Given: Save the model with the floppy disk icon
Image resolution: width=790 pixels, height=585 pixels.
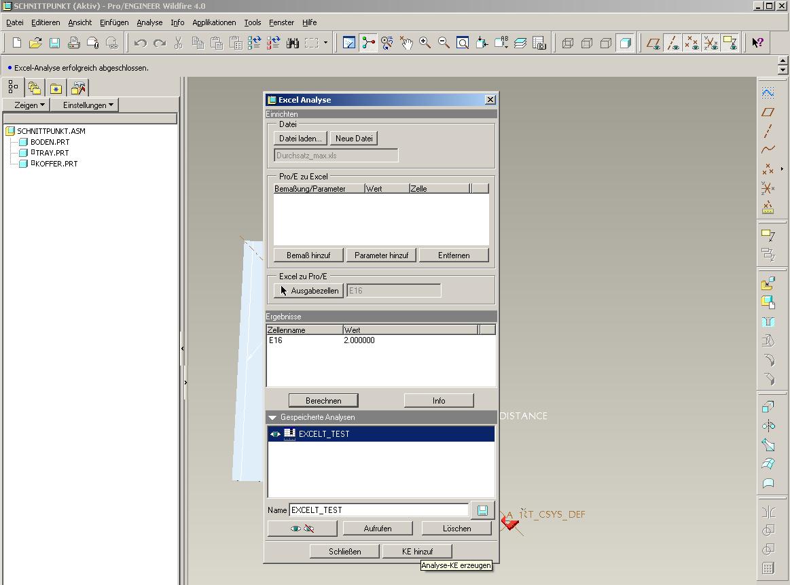Looking at the screenshot, I should click(x=54, y=43).
